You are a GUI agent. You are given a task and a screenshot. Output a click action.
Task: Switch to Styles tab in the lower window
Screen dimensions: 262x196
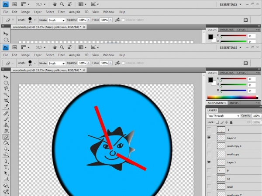click(241, 73)
